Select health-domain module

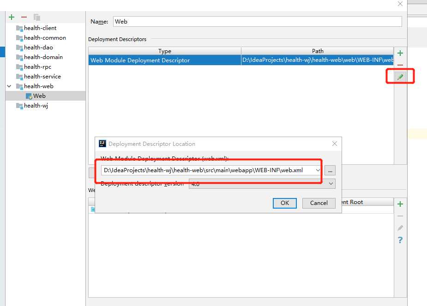(43, 57)
